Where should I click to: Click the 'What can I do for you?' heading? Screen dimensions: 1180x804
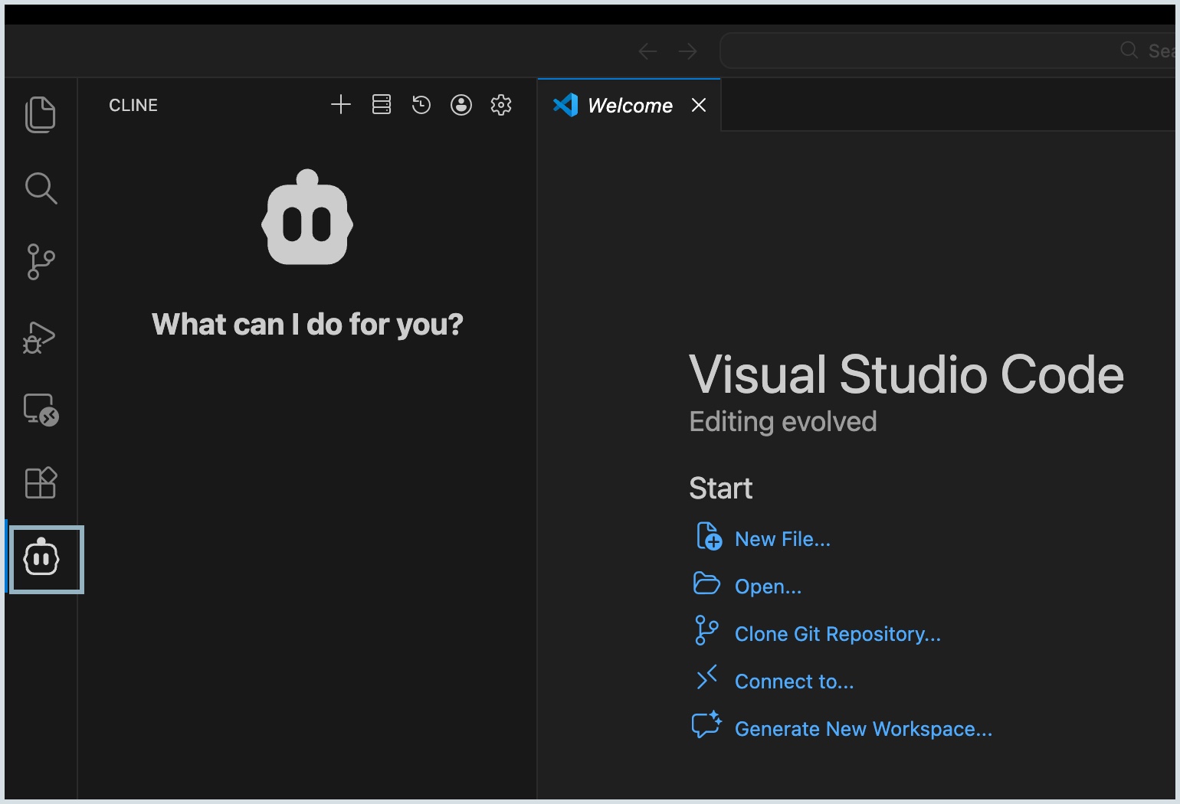click(307, 325)
